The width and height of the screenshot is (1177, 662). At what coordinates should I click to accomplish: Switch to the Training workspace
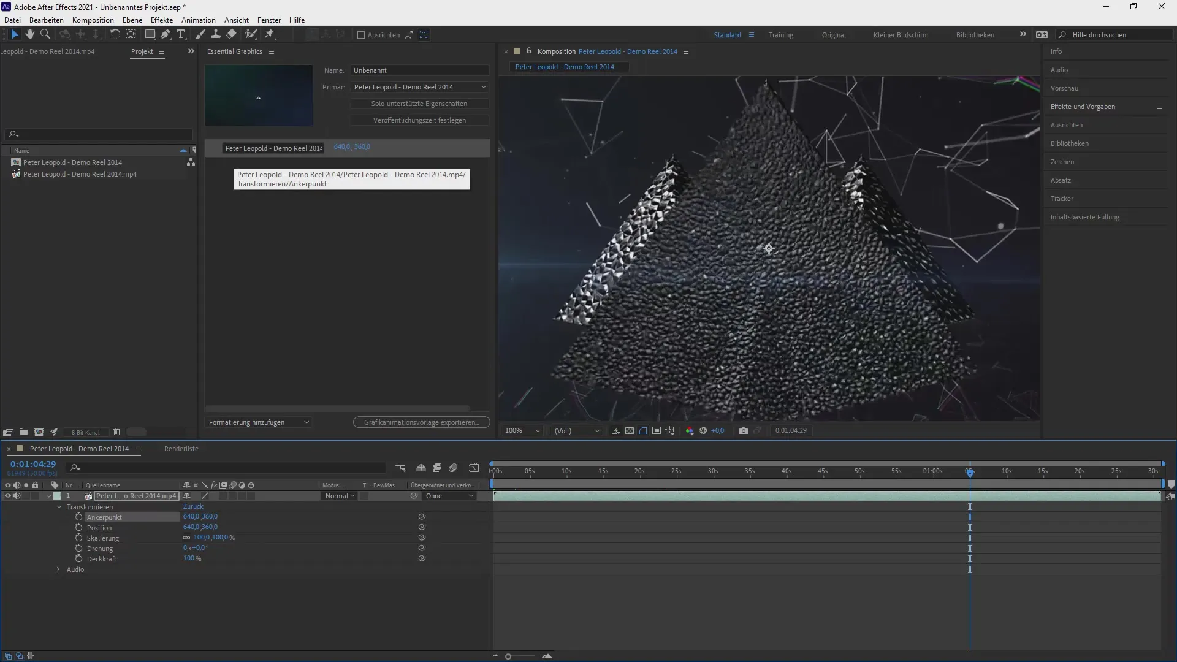pyautogui.click(x=781, y=35)
